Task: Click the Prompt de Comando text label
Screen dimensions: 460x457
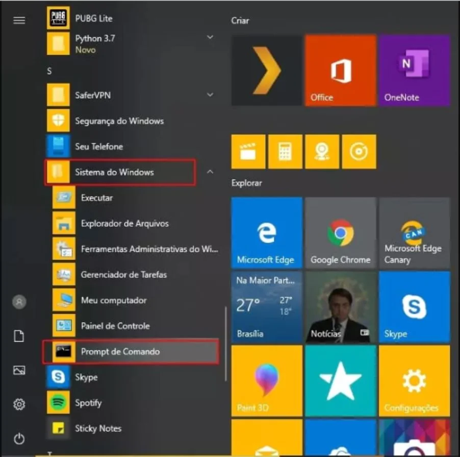Action: pyautogui.click(x=120, y=352)
